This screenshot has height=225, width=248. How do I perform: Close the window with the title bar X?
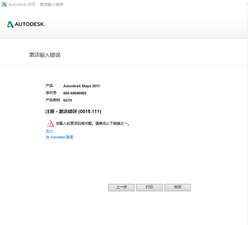point(247,5)
